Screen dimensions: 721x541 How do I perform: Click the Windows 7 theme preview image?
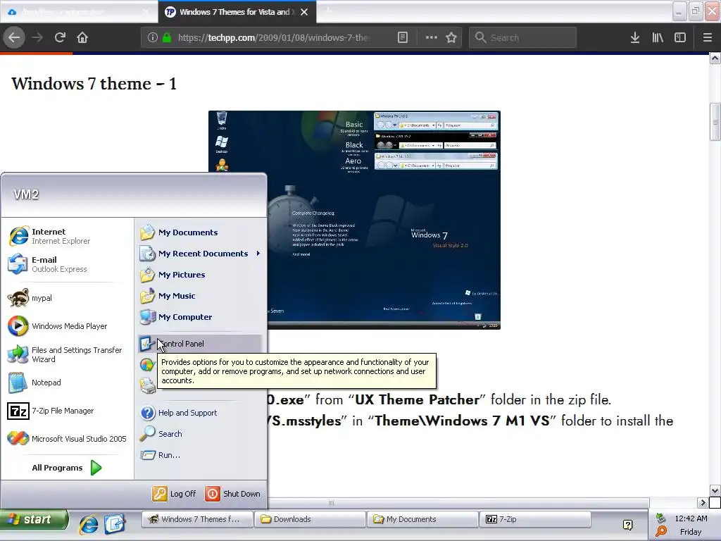pyautogui.click(x=354, y=220)
